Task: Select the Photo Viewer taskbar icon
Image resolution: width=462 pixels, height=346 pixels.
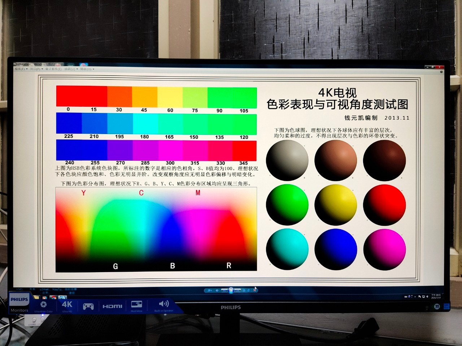Action: pyautogui.click(x=62, y=297)
